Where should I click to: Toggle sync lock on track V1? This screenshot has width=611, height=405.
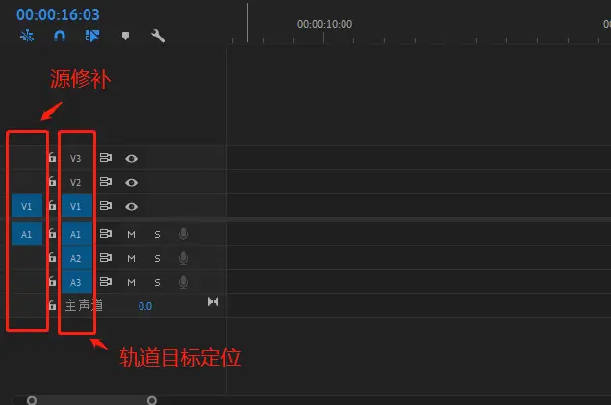(106, 205)
